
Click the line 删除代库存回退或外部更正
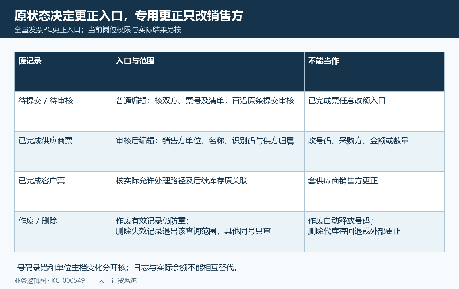point(355,231)
